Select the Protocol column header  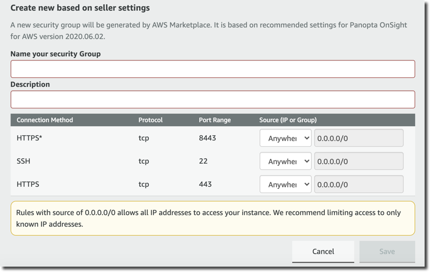(150, 120)
